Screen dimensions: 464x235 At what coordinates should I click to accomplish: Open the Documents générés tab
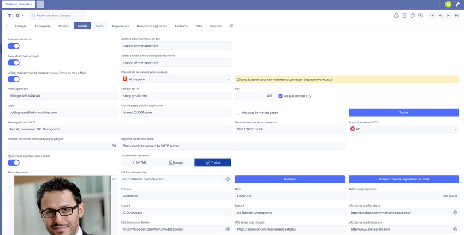(x=152, y=26)
